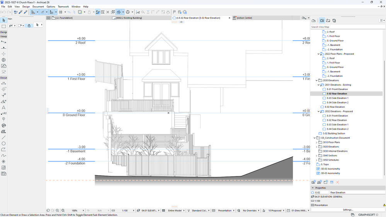Image resolution: width=386 pixels, height=217 pixels.
Task: Switch to the [-2. Foundation] tab
Action: pos(64,18)
